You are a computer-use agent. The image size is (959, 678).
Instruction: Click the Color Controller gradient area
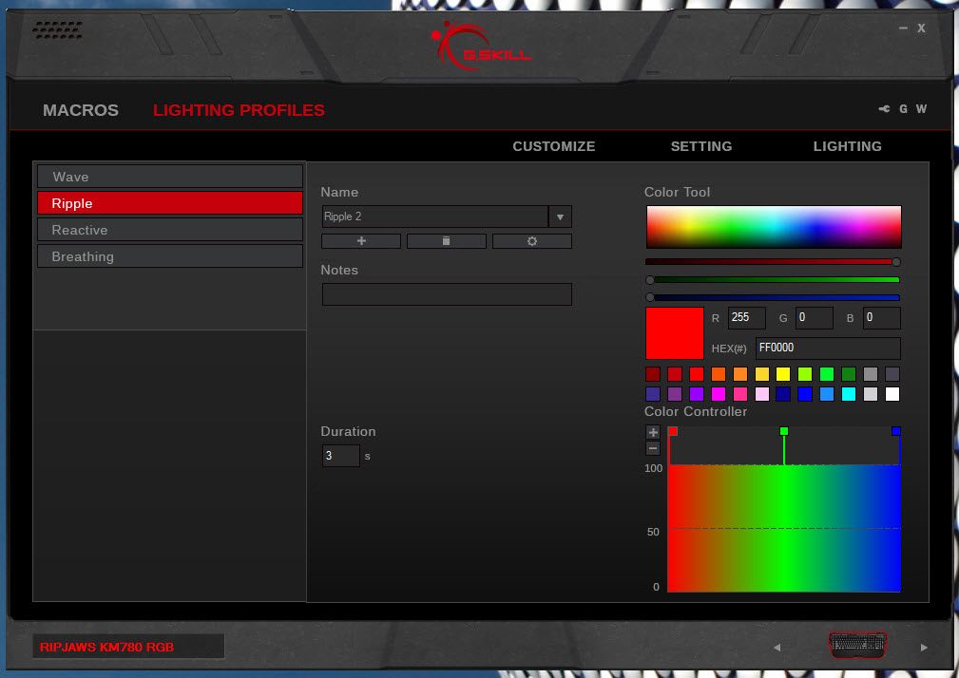coord(784,528)
